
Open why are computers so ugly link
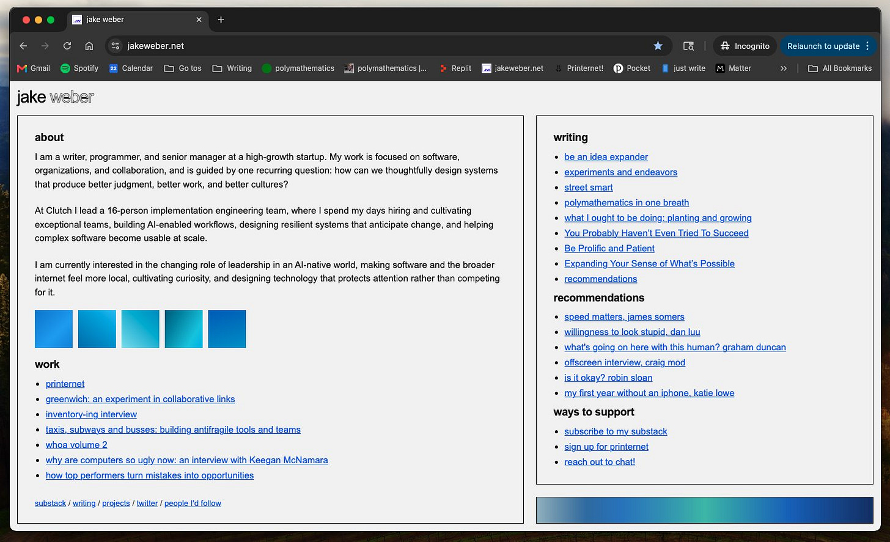tap(186, 460)
